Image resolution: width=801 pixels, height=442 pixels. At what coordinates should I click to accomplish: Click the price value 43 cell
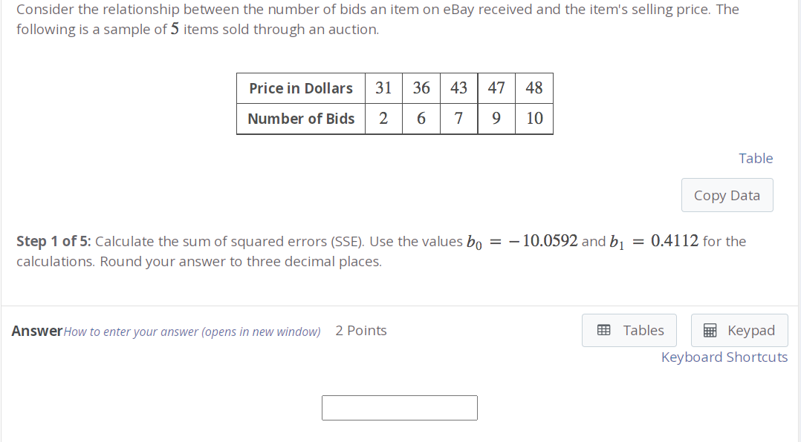click(x=458, y=88)
